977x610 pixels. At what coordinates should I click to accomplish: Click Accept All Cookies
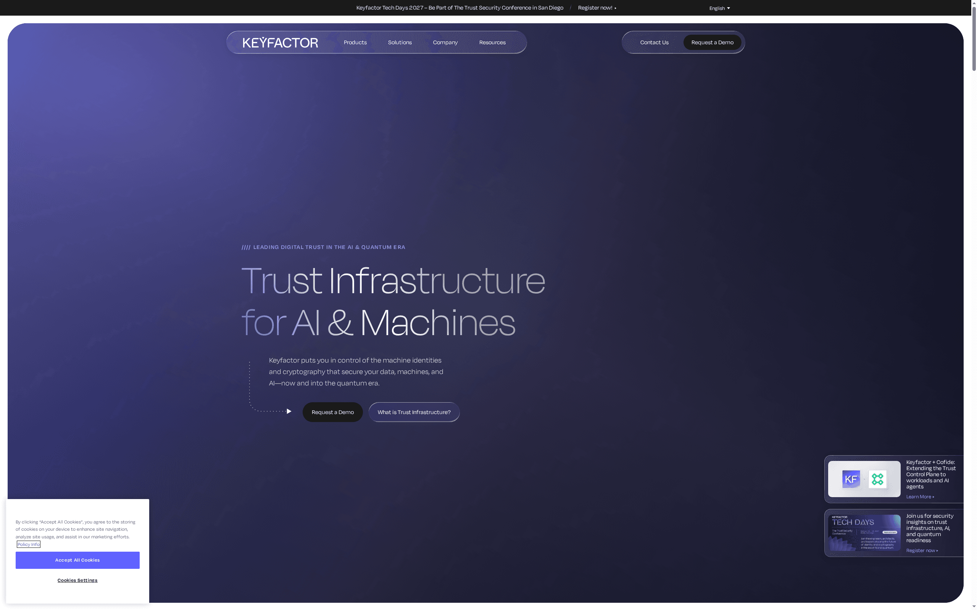(x=77, y=560)
